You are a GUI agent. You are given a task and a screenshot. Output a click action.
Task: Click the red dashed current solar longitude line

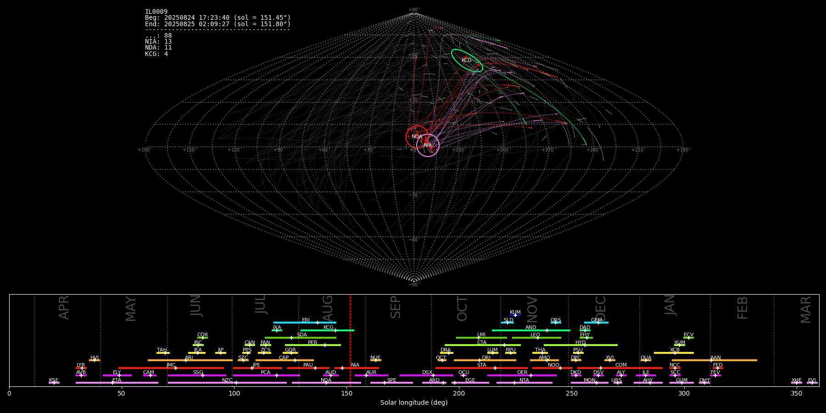350,340
